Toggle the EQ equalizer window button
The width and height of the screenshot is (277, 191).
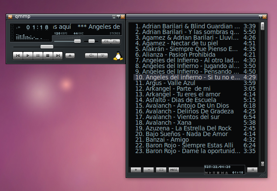(x=106, y=41)
